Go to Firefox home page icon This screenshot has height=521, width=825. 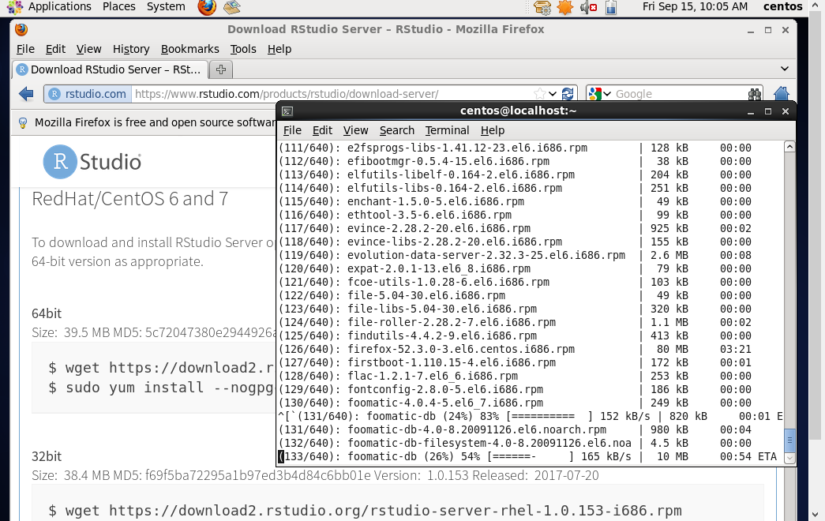click(782, 94)
